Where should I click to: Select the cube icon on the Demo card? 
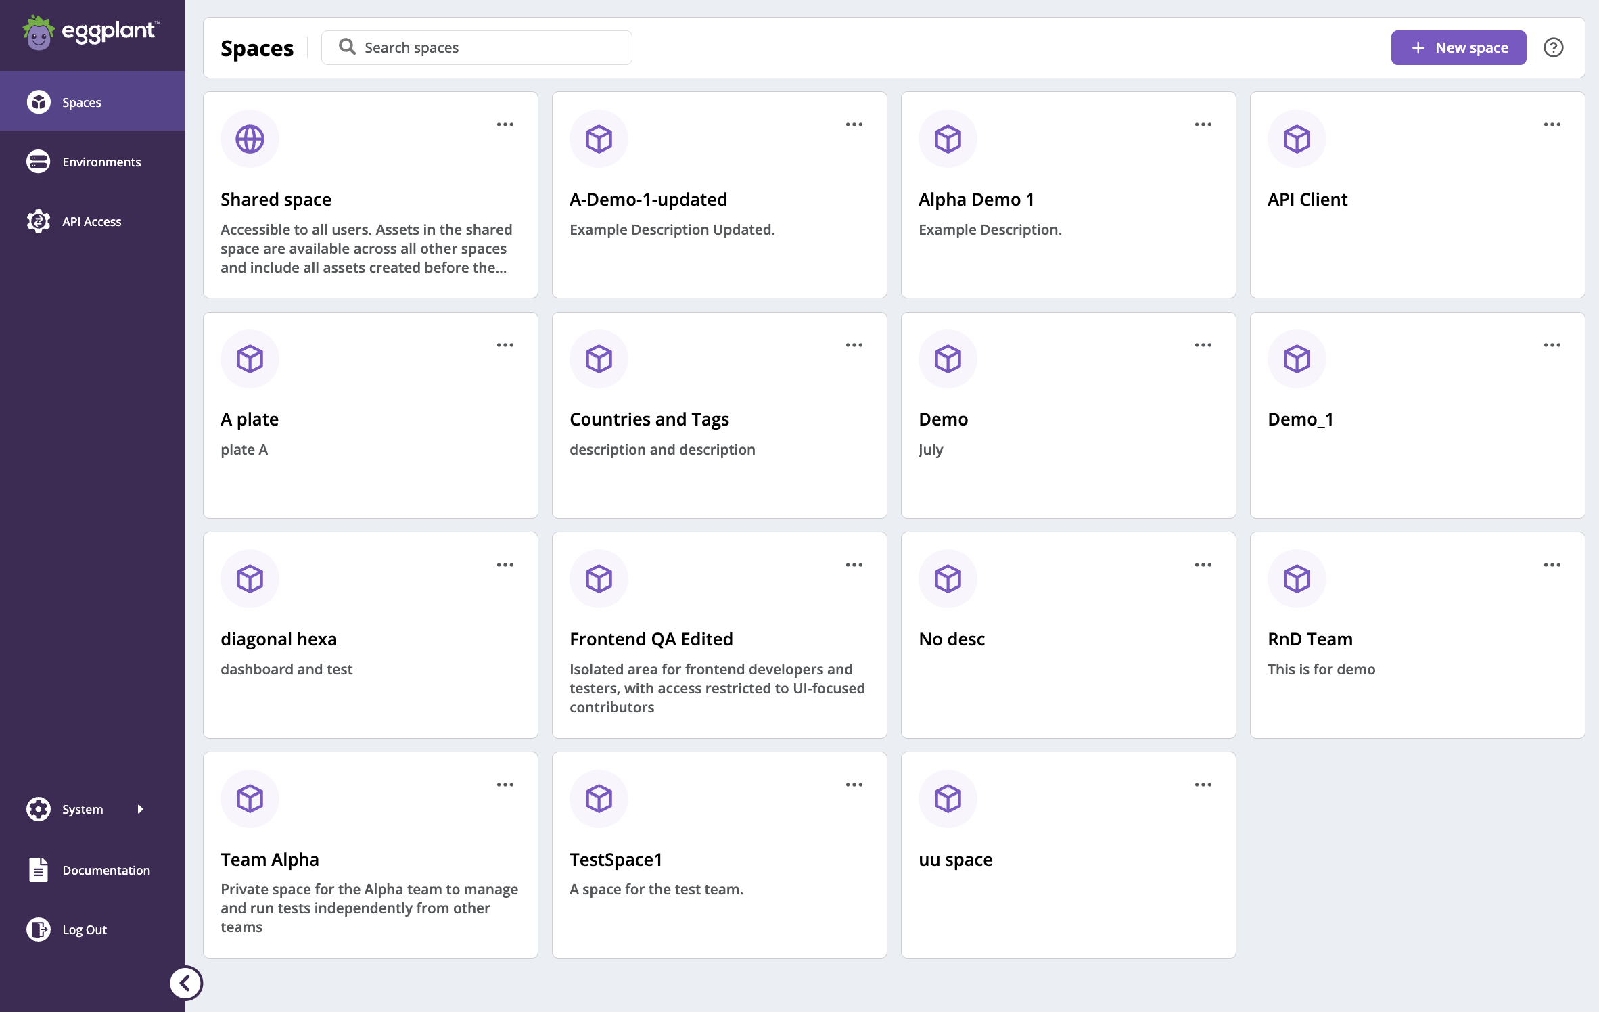948,359
